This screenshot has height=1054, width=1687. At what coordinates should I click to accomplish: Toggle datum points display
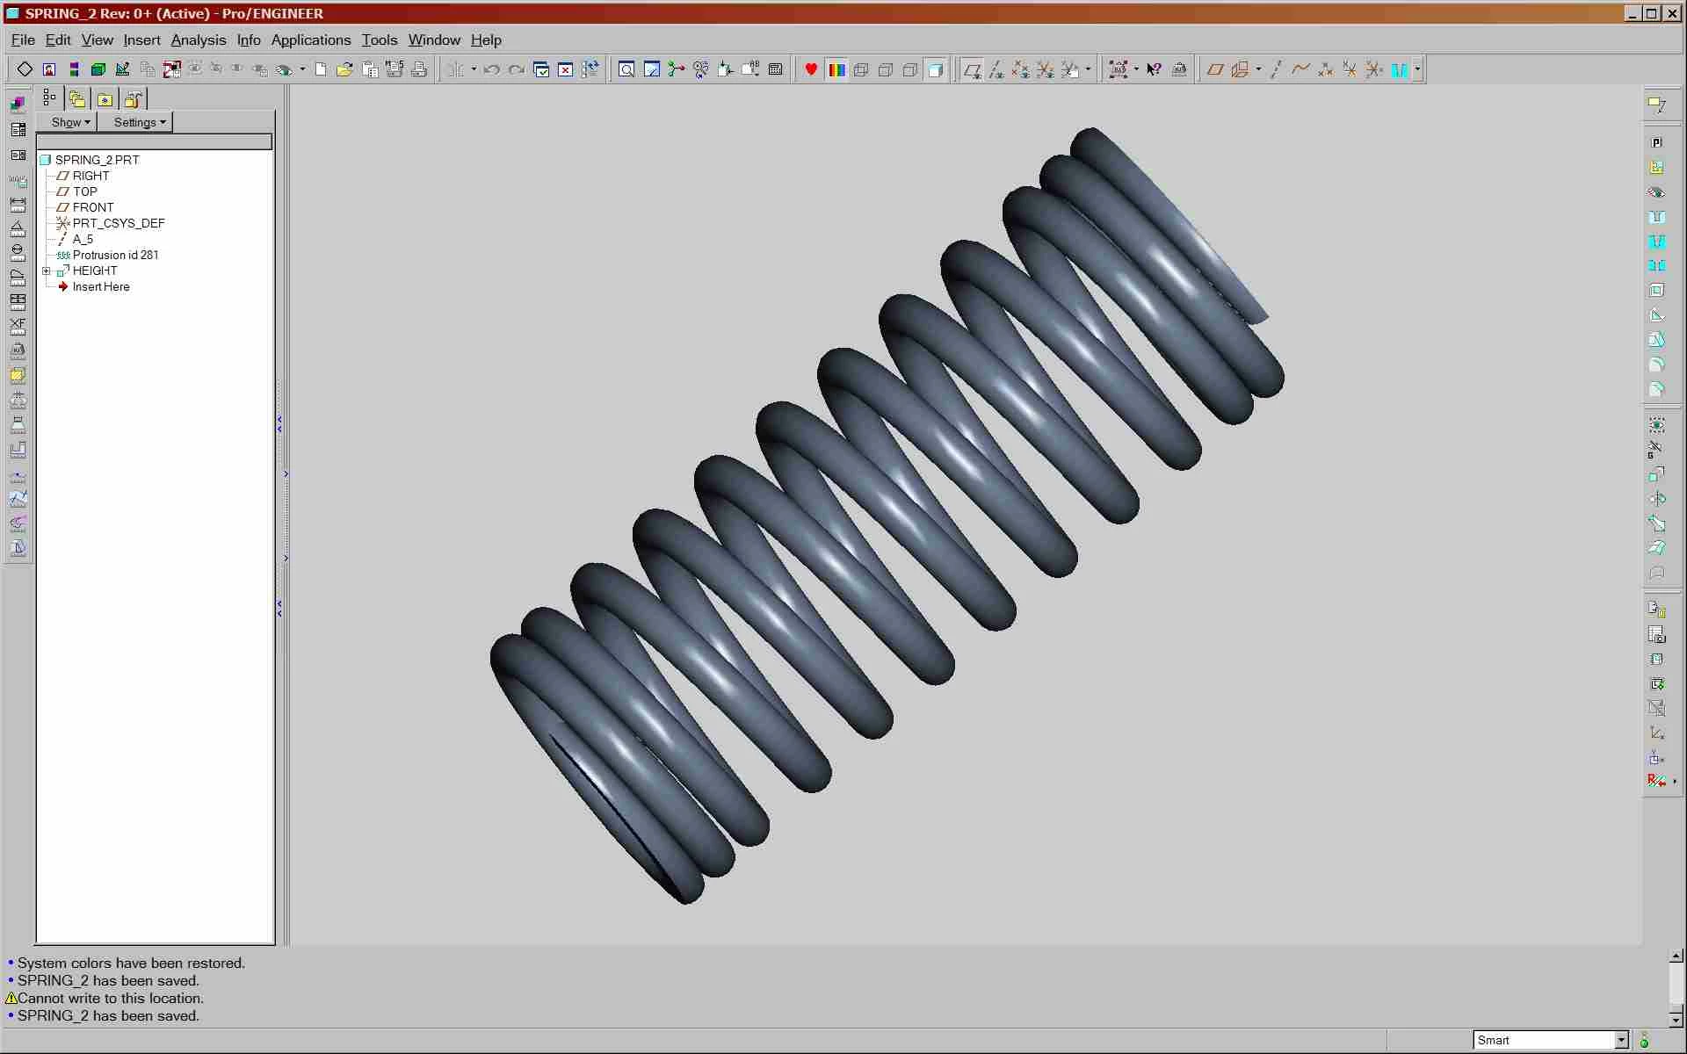coord(1021,69)
